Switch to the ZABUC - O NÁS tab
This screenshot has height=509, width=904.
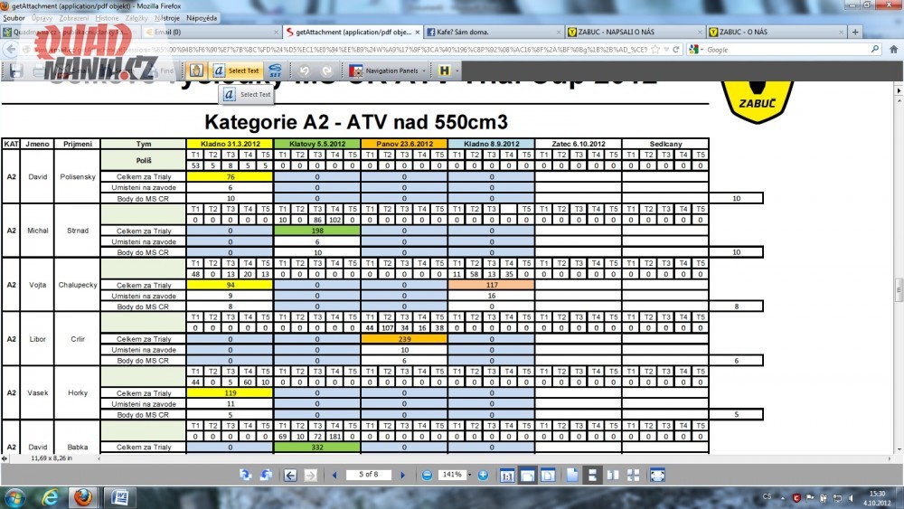pyautogui.click(x=776, y=33)
